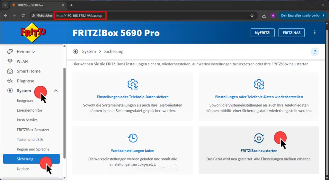Open a new browser tab
This screenshot has width=329, height=180.
pos(71,5)
